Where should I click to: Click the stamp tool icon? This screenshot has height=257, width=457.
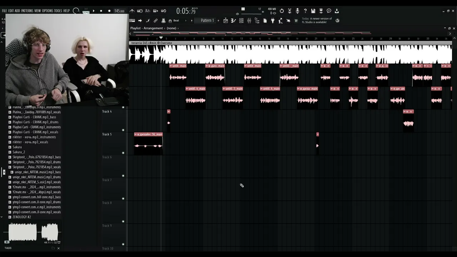(164, 21)
